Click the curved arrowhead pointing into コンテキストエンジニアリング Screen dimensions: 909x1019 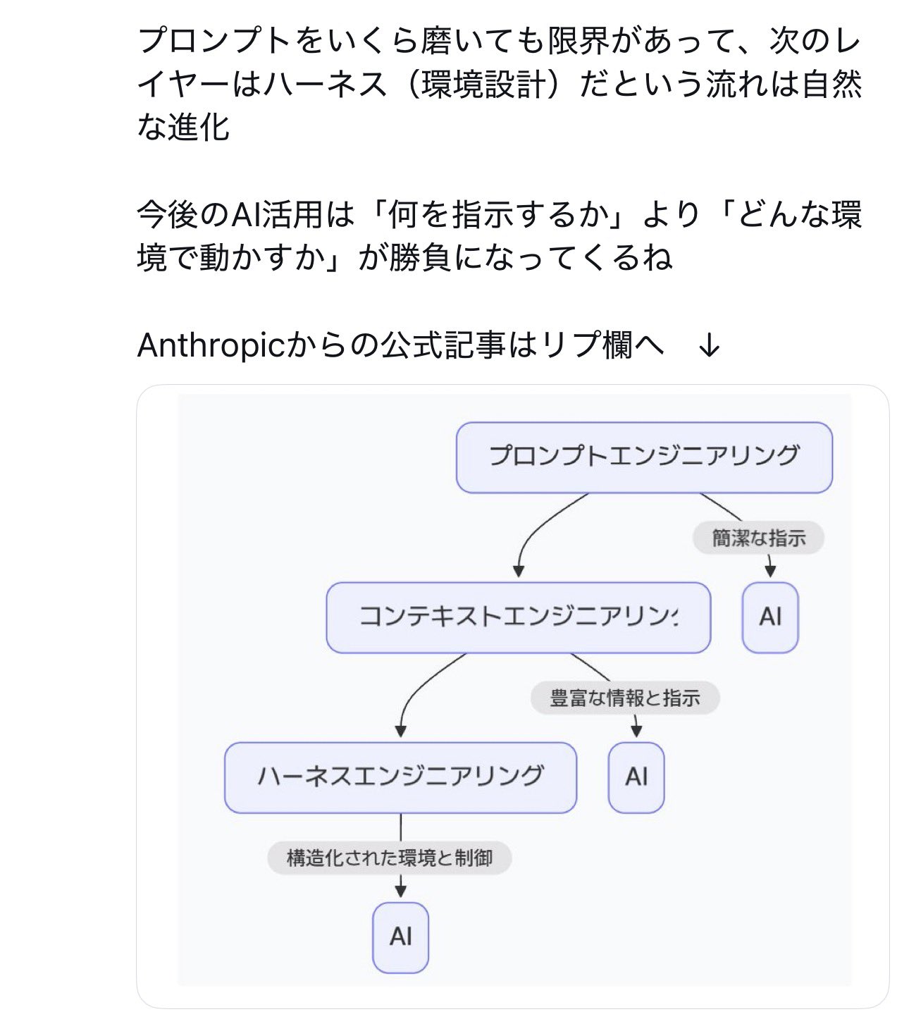pos(519,571)
